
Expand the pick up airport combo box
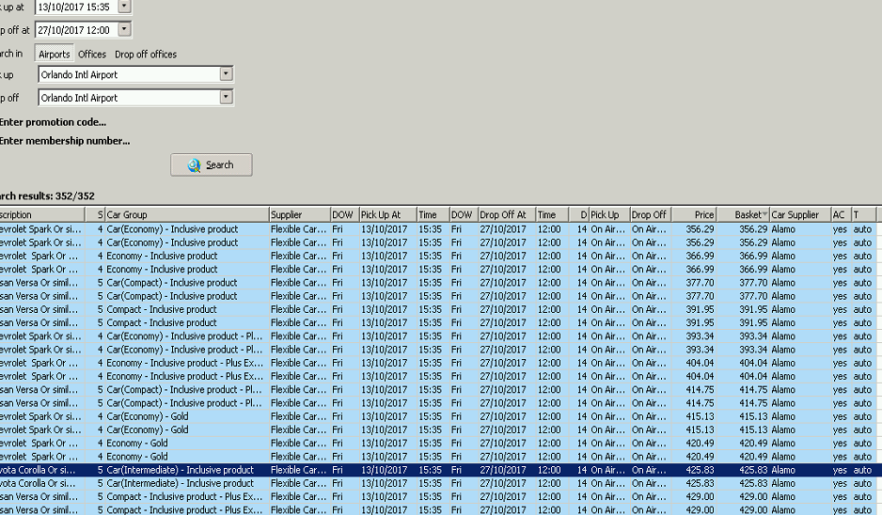point(226,74)
